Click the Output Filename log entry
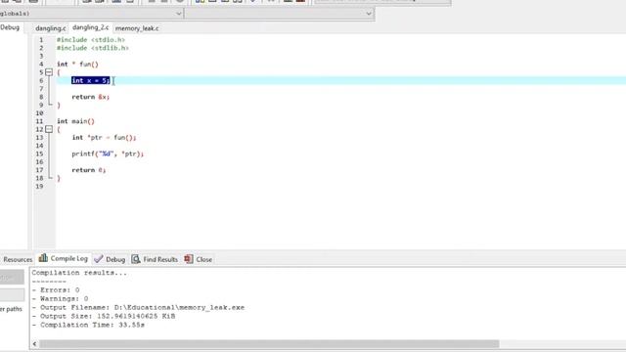 (x=138, y=308)
